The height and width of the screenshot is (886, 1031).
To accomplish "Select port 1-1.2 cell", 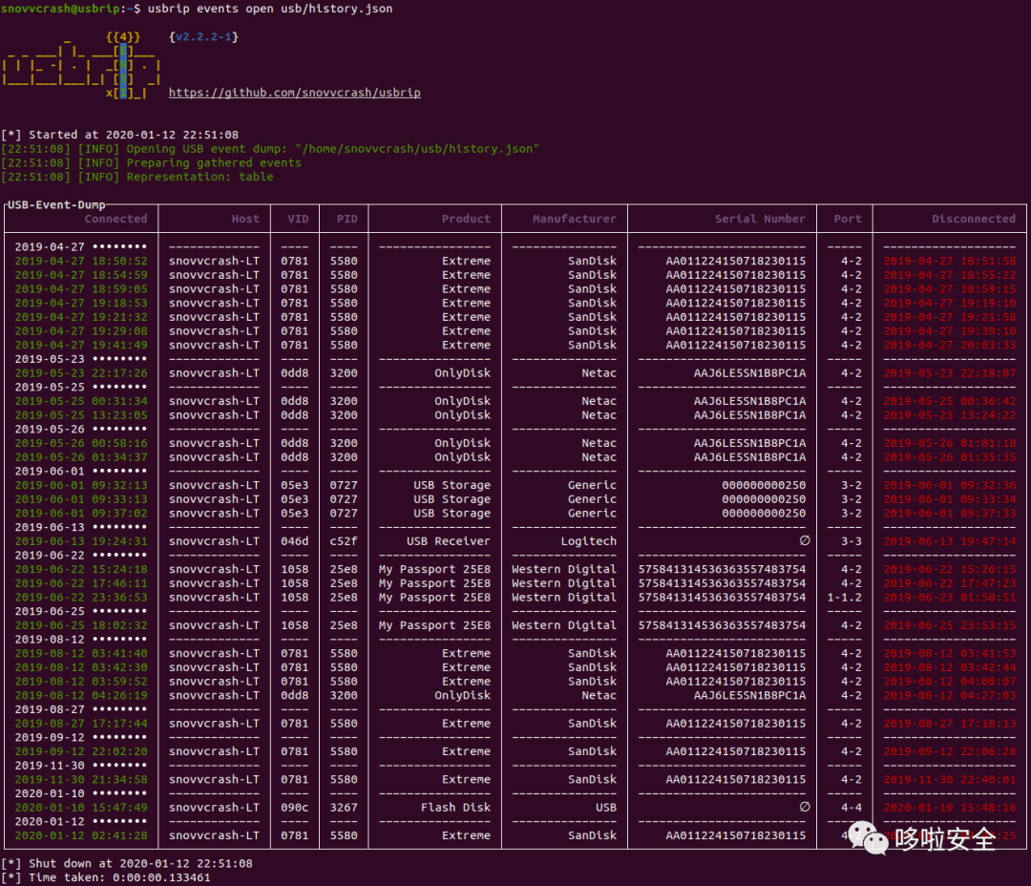I will tap(844, 598).
